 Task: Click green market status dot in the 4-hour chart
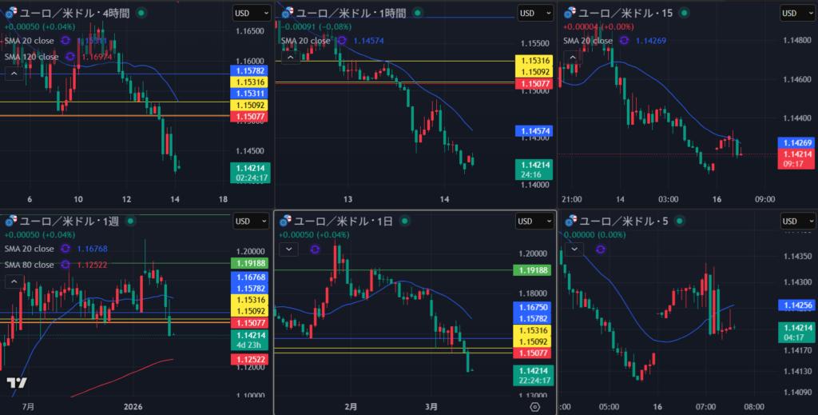point(141,13)
